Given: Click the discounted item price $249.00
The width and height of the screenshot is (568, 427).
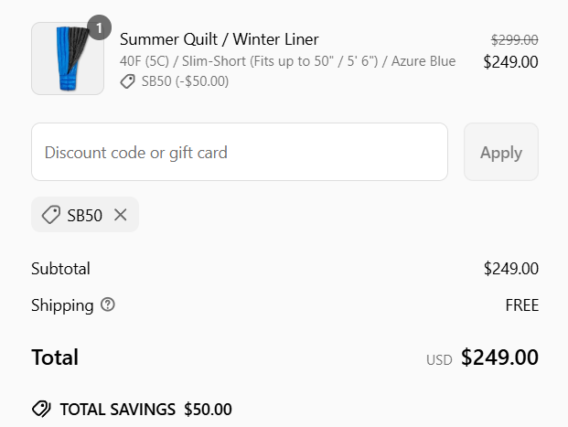Looking at the screenshot, I should tap(510, 62).
